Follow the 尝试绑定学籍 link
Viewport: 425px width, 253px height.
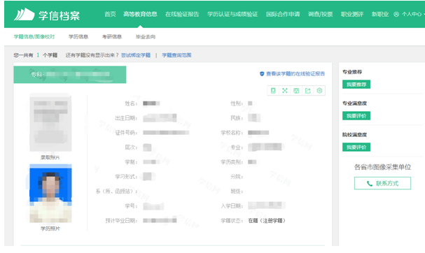(136, 55)
